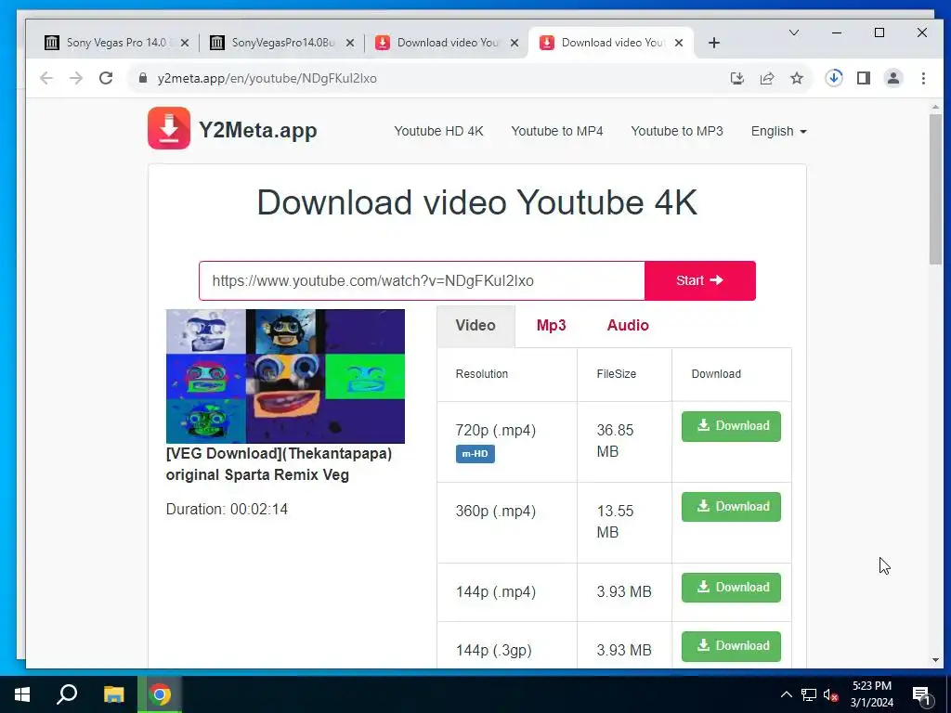Click the m-HD badge

point(475,453)
